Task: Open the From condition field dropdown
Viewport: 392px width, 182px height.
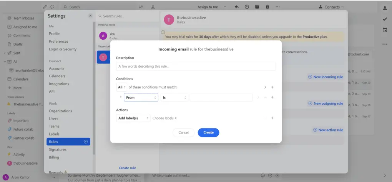Action: (141, 97)
